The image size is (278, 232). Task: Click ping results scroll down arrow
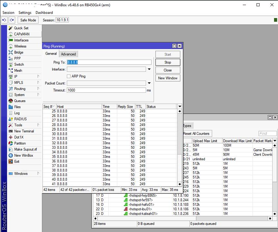tap(180, 184)
